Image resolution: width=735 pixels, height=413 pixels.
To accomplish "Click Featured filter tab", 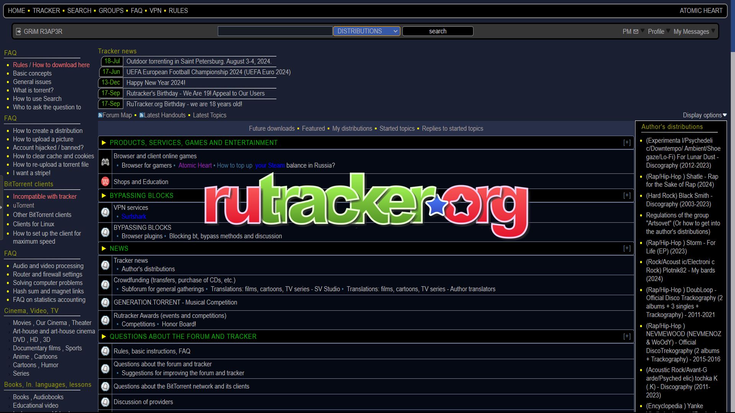I will click(314, 128).
